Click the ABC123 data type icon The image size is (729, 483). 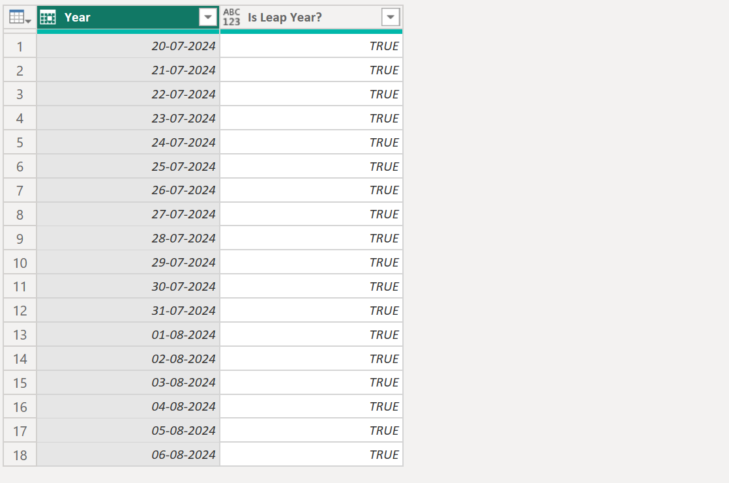click(x=231, y=18)
